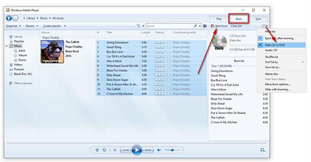311x162 pixels.
Task: Select the Playlists icon in the sidebar
Action: (x=11, y=41)
